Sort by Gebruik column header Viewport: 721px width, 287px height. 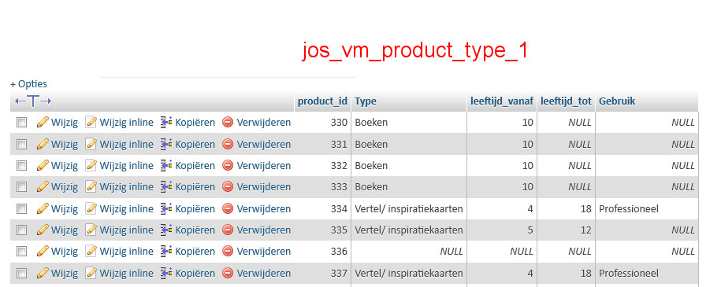617,101
